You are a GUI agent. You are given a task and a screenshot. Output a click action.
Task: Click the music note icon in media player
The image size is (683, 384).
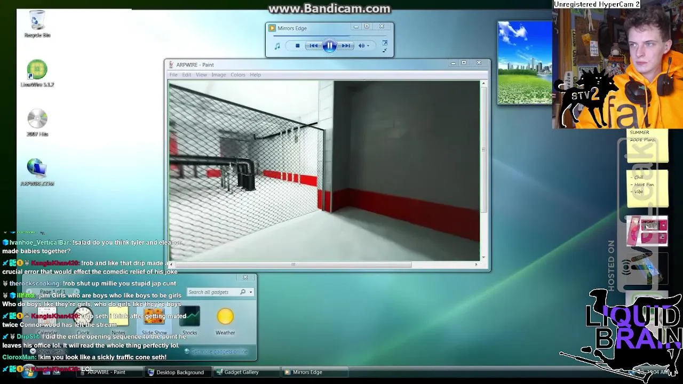tap(277, 46)
